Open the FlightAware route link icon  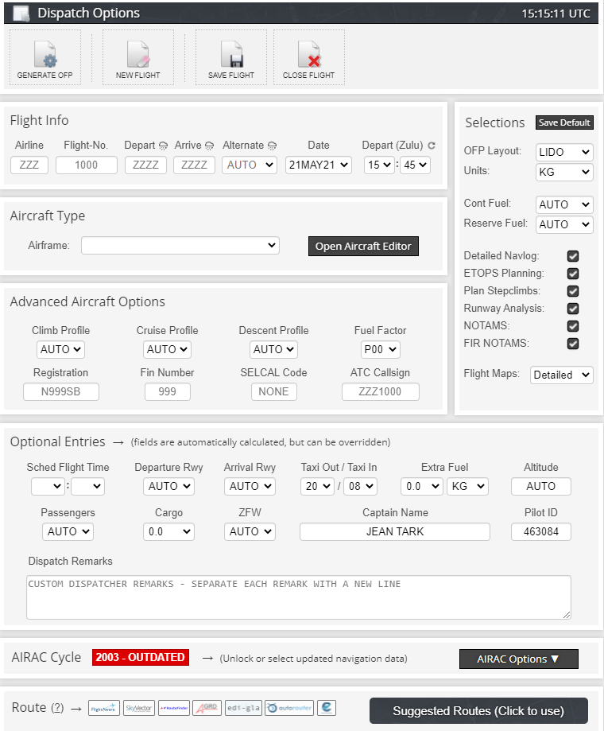(104, 708)
